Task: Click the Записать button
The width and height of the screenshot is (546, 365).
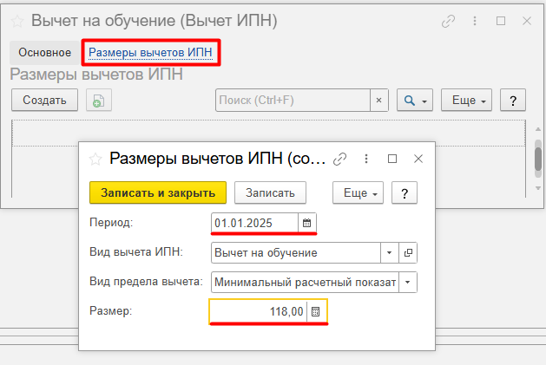Action: (x=270, y=192)
